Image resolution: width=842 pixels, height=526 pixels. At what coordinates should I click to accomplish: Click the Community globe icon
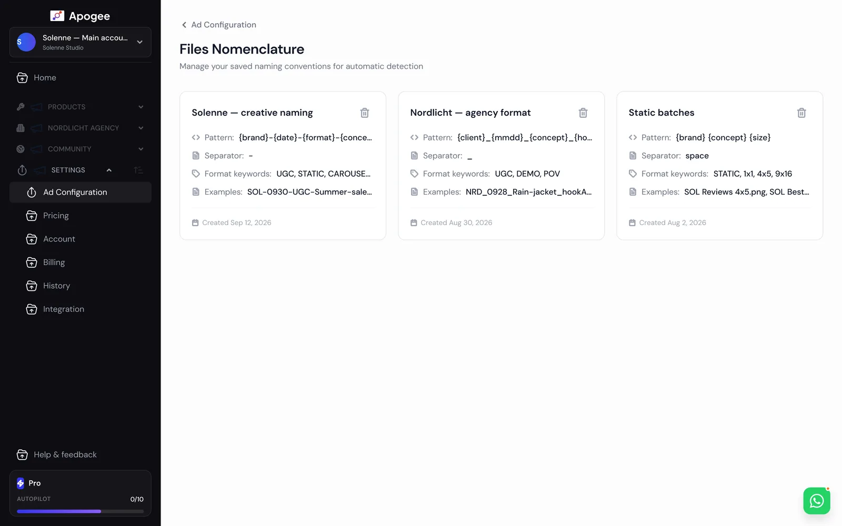[x=21, y=149]
